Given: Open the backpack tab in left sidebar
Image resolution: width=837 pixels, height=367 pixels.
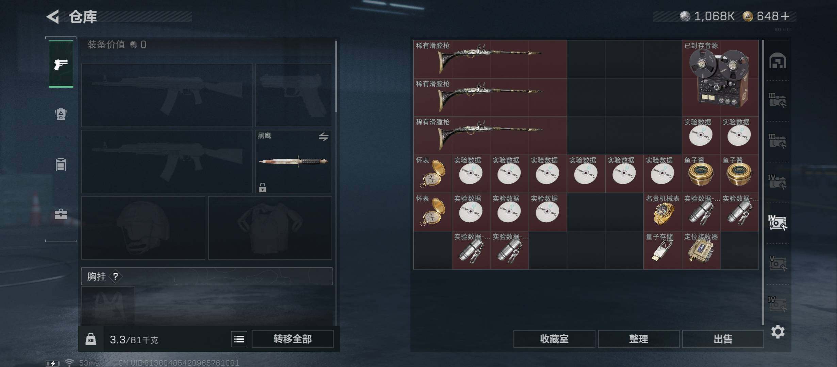Looking at the screenshot, I should click(x=61, y=114).
